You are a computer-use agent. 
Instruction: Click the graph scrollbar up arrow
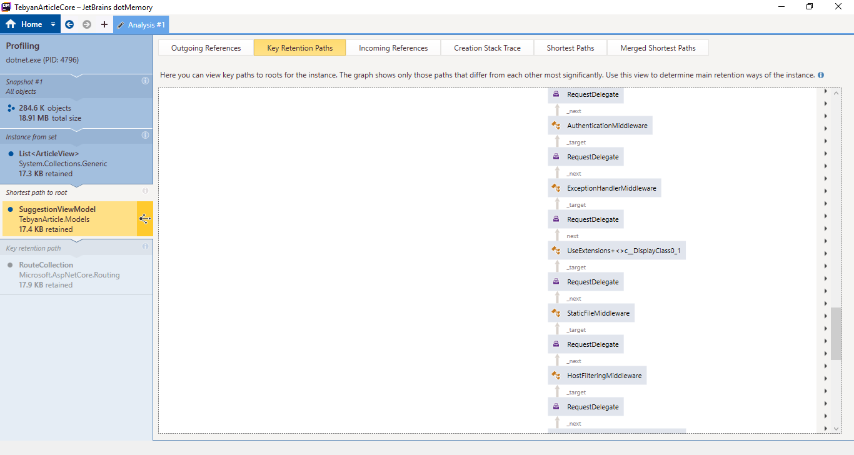click(x=836, y=93)
